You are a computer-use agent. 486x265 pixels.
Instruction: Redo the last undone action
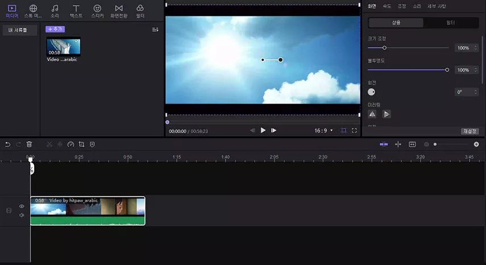point(18,144)
